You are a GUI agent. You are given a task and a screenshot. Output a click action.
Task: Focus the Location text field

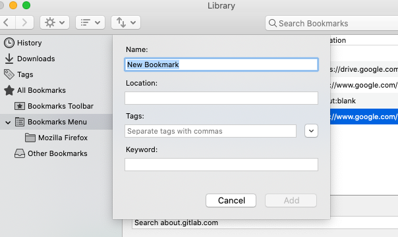pos(221,98)
